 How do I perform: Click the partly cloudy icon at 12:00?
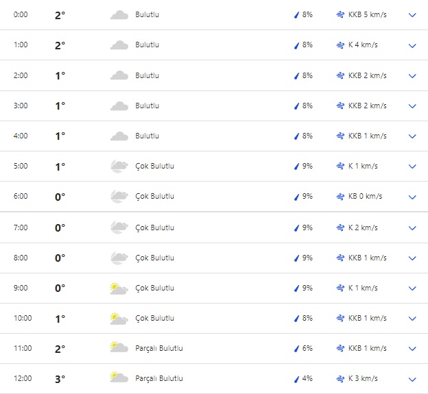pyautogui.click(x=119, y=378)
